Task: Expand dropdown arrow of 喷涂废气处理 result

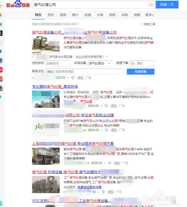Action: coord(105,163)
